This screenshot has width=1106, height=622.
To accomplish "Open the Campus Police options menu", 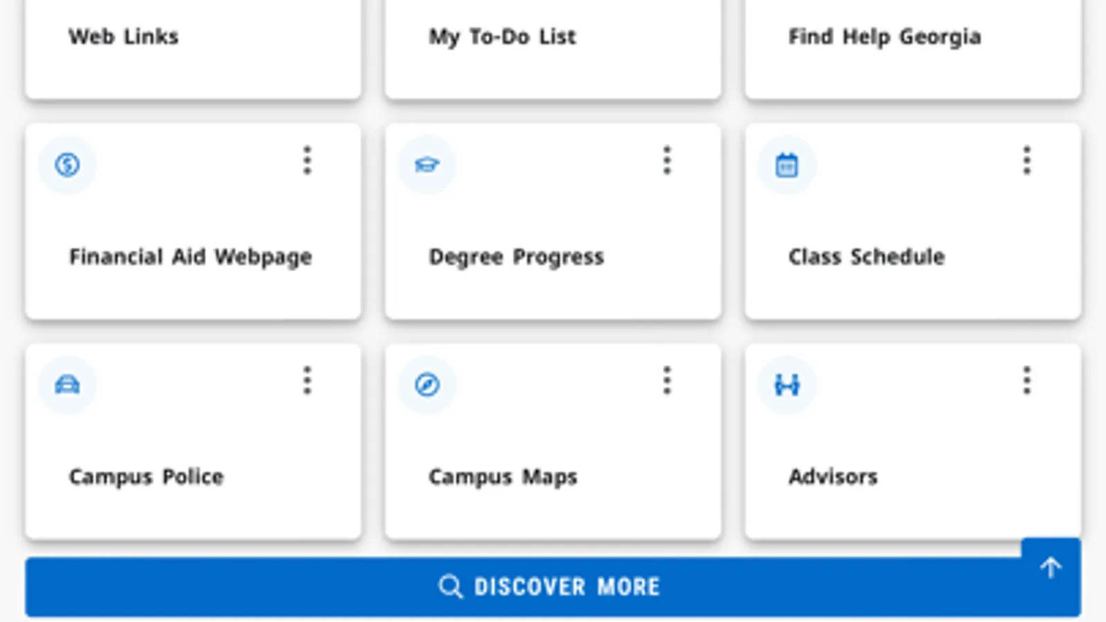I will point(306,381).
